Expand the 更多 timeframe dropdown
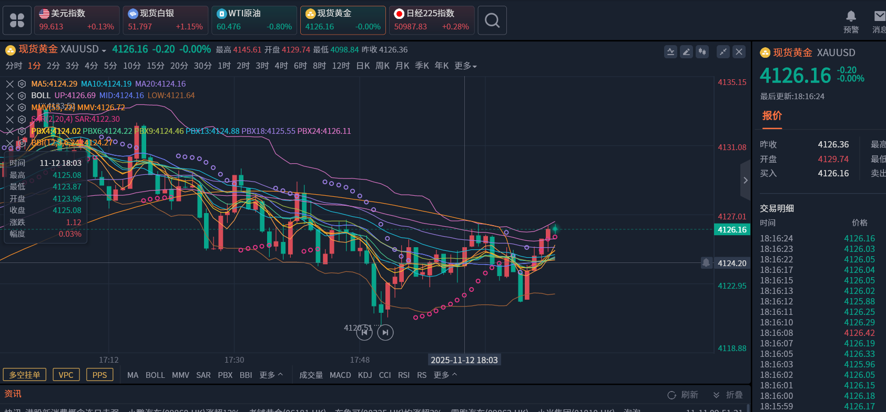The width and height of the screenshot is (886, 412). (x=465, y=66)
